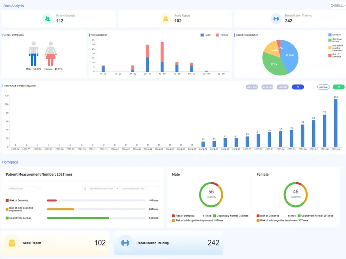
Task: Open the calendar icon in measurement time picker
Action: tap(85, 189)
